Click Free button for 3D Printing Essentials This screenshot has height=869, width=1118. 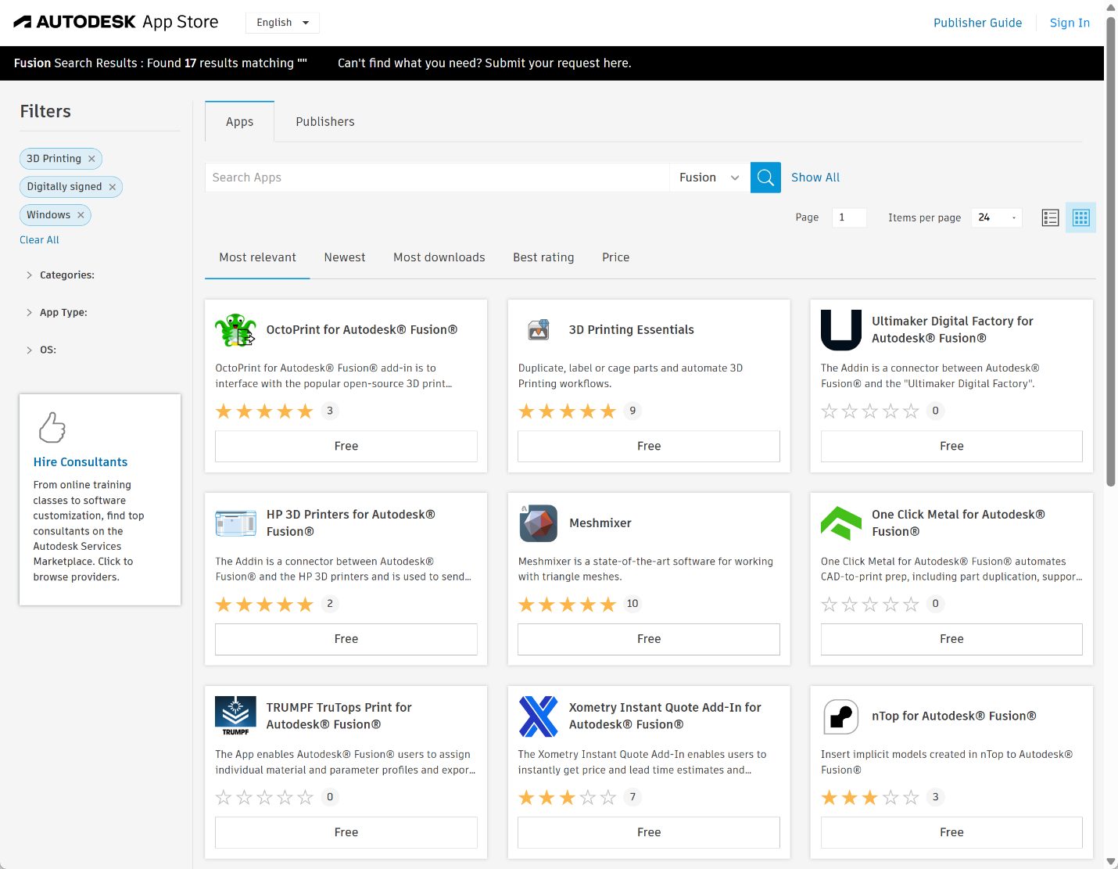coord(648,446)
